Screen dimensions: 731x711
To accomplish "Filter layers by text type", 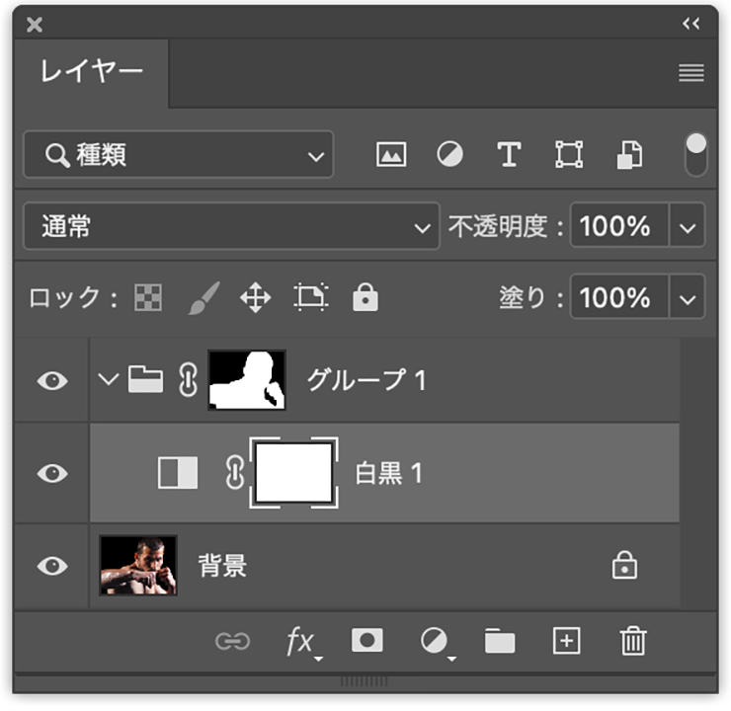I will 509,155.
